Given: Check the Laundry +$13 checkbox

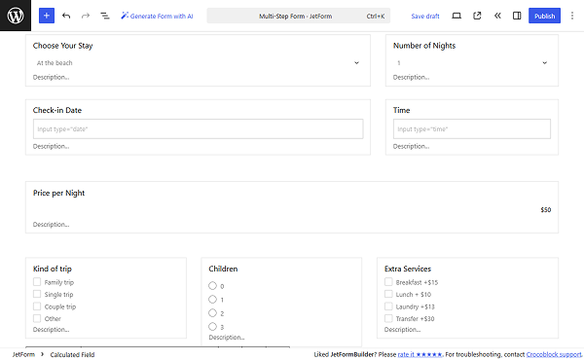Looking at the screenshot, I should tap(388, 306).
